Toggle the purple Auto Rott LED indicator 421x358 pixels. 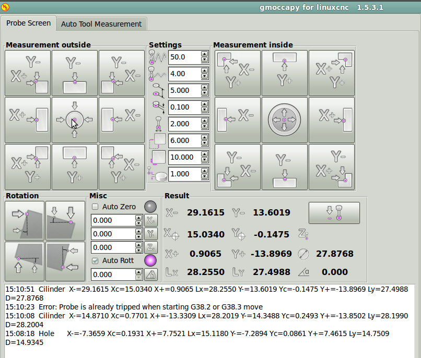click(150, 260)
